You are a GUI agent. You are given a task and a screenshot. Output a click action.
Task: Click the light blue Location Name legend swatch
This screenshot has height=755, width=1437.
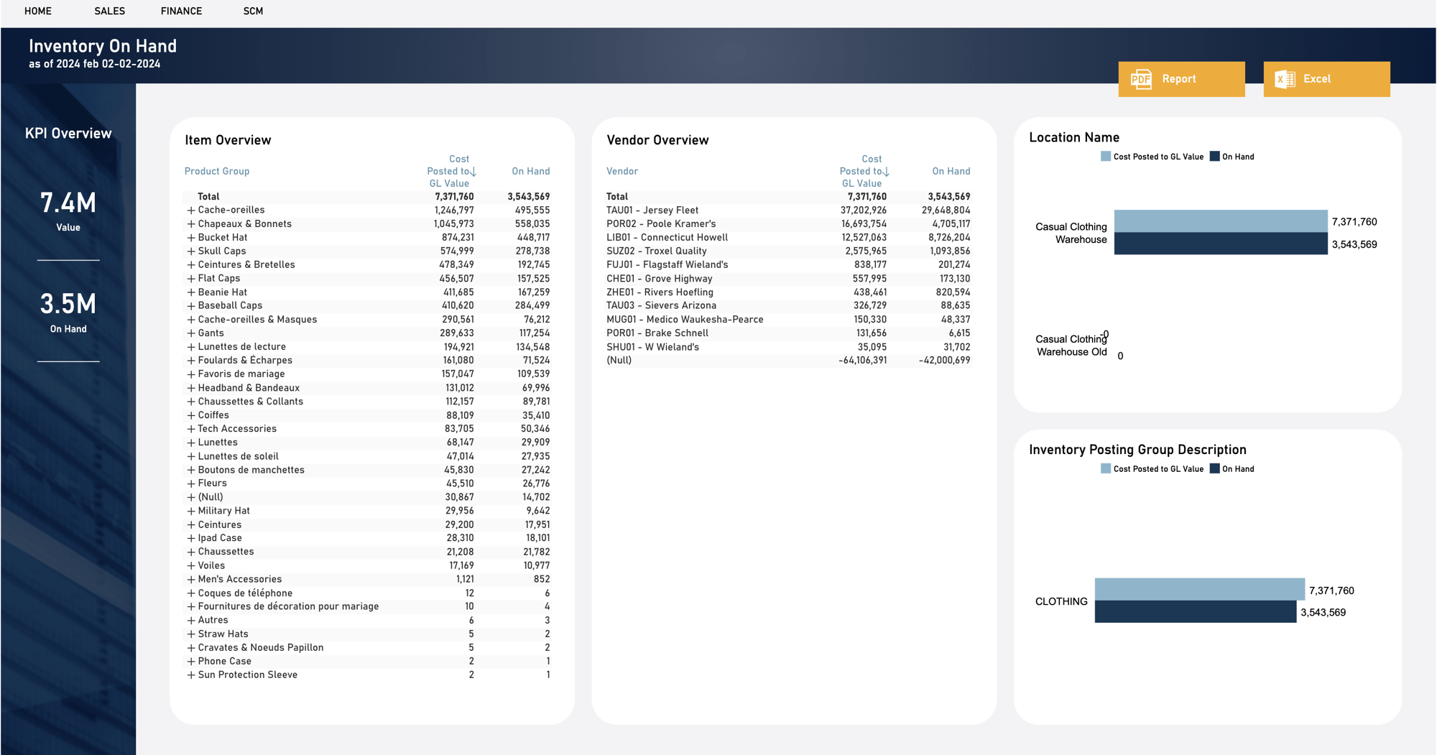click(x=1106, y=157)
